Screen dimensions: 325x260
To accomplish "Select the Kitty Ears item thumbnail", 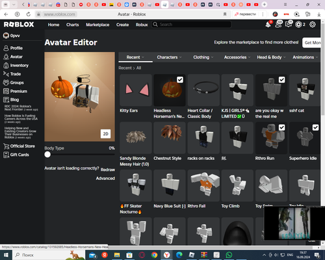I will pos(136,90).
